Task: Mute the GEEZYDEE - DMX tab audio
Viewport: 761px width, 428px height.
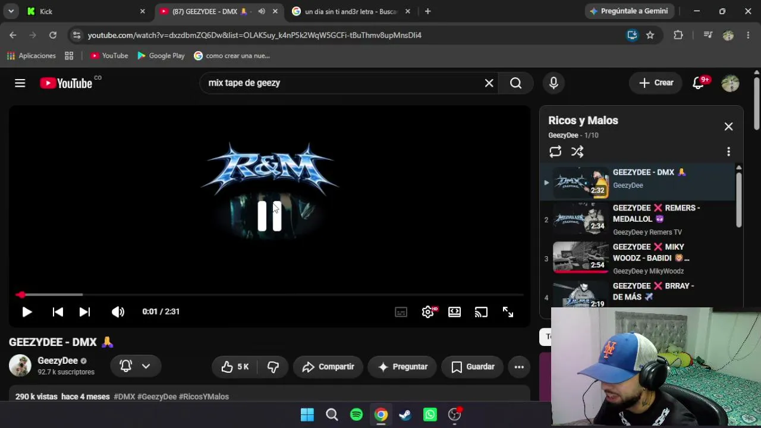Action: [x=262, y=11]
